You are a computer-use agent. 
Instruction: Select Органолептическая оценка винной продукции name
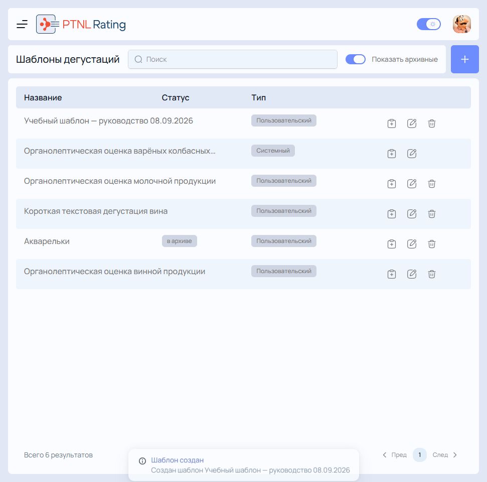click(114, 272)
